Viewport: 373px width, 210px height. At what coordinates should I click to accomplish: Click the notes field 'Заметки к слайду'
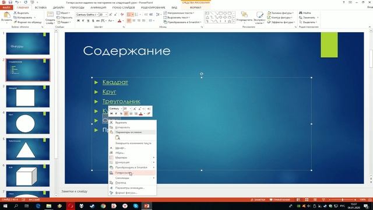click(x=74, y=191)
